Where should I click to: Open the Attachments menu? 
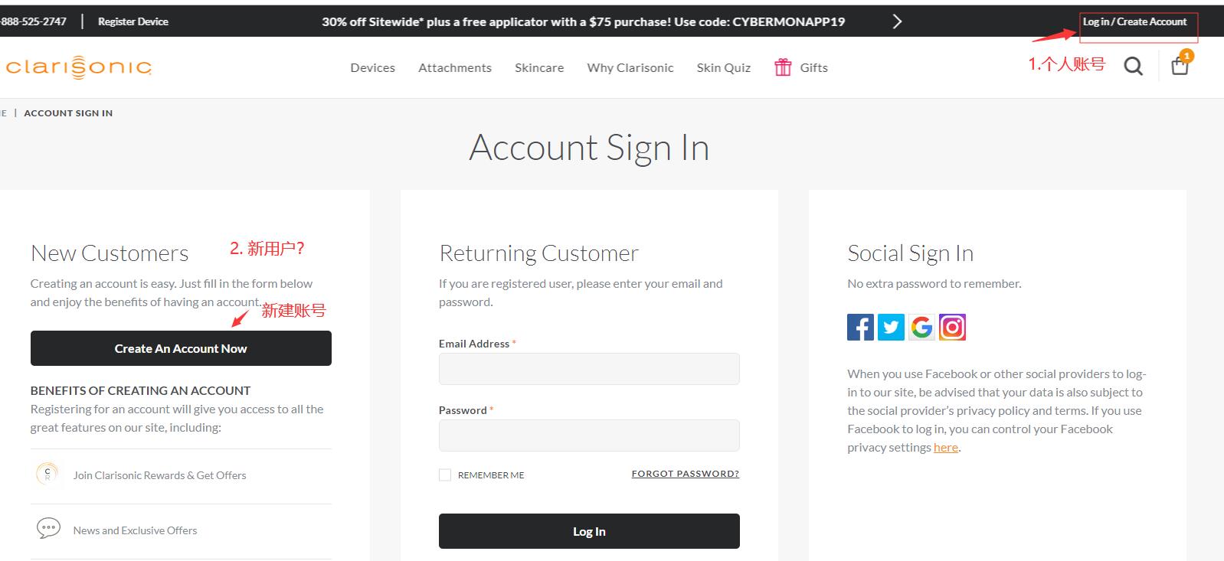coord(455,68)
